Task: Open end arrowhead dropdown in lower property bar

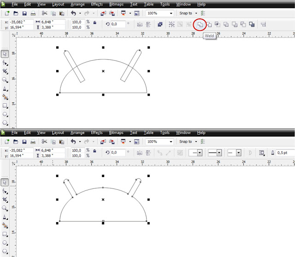Action: click(x=239, y=153)
